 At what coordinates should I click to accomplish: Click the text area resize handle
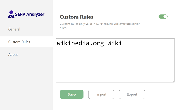(173, 81)
